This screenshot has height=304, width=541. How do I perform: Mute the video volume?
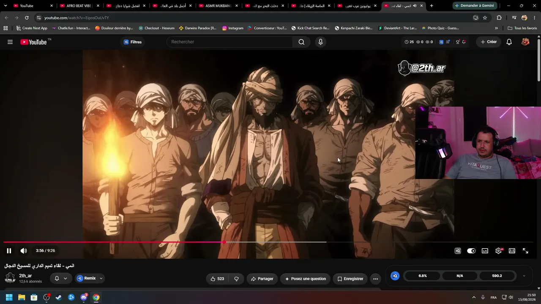click(x=24, y=251)
